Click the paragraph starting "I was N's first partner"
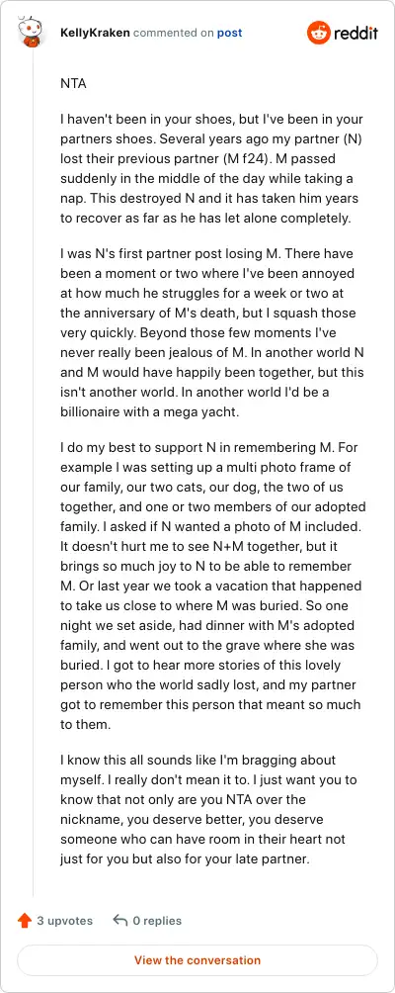The width and height of the screenshot is (395, 993). (211, 332)
